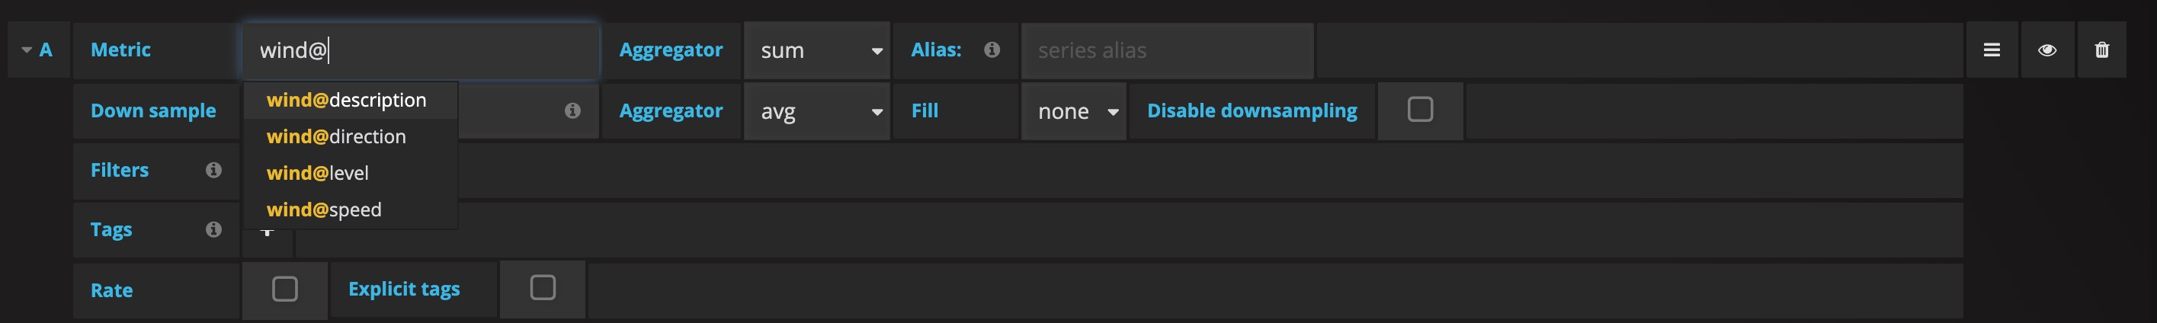Image resolution: width=2157 pixels, height=323 pixels.
Task: Open the sum Aggregator dropdown
Action: [816, 50]
